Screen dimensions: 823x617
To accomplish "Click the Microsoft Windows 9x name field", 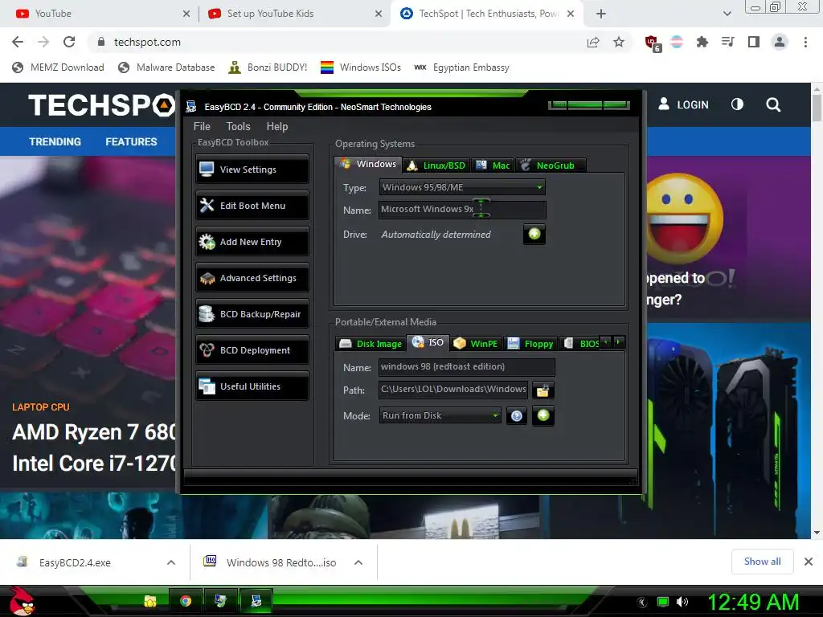I will pyautogui.click(x=462, y=210).
